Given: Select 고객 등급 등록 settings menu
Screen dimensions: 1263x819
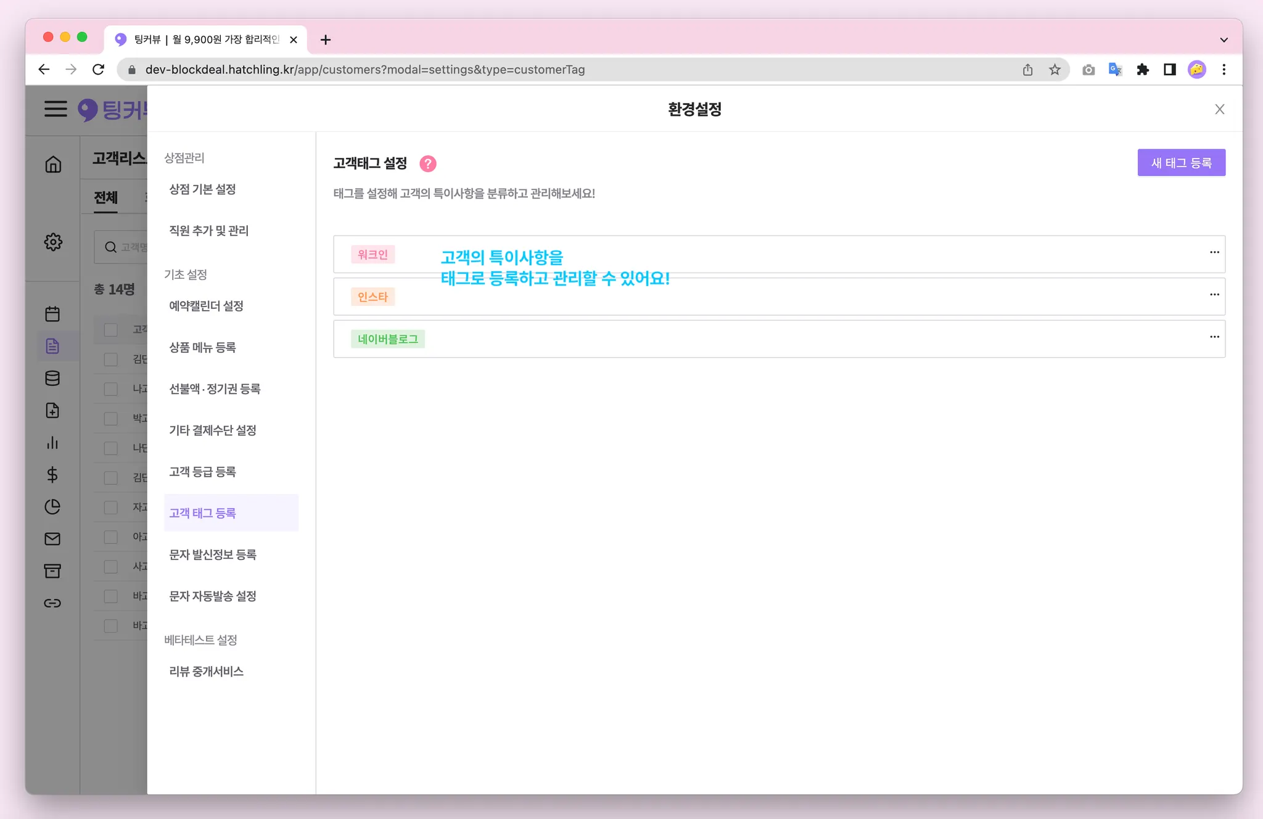Looking at the screenshot, I should 202,472.
